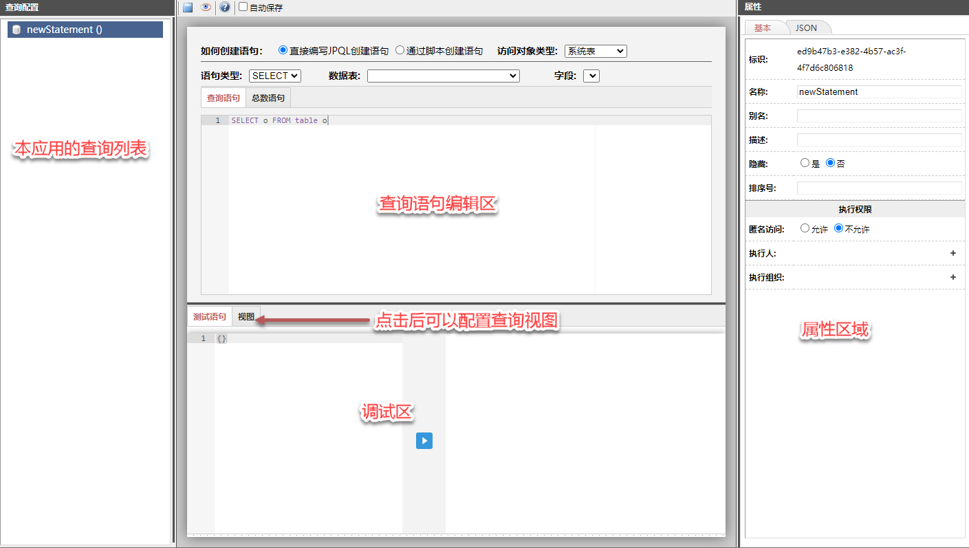Viewport: 969px width, 548px height.
Task: Expand the 数据表 dropdown
Action: (x=443, y=76)
